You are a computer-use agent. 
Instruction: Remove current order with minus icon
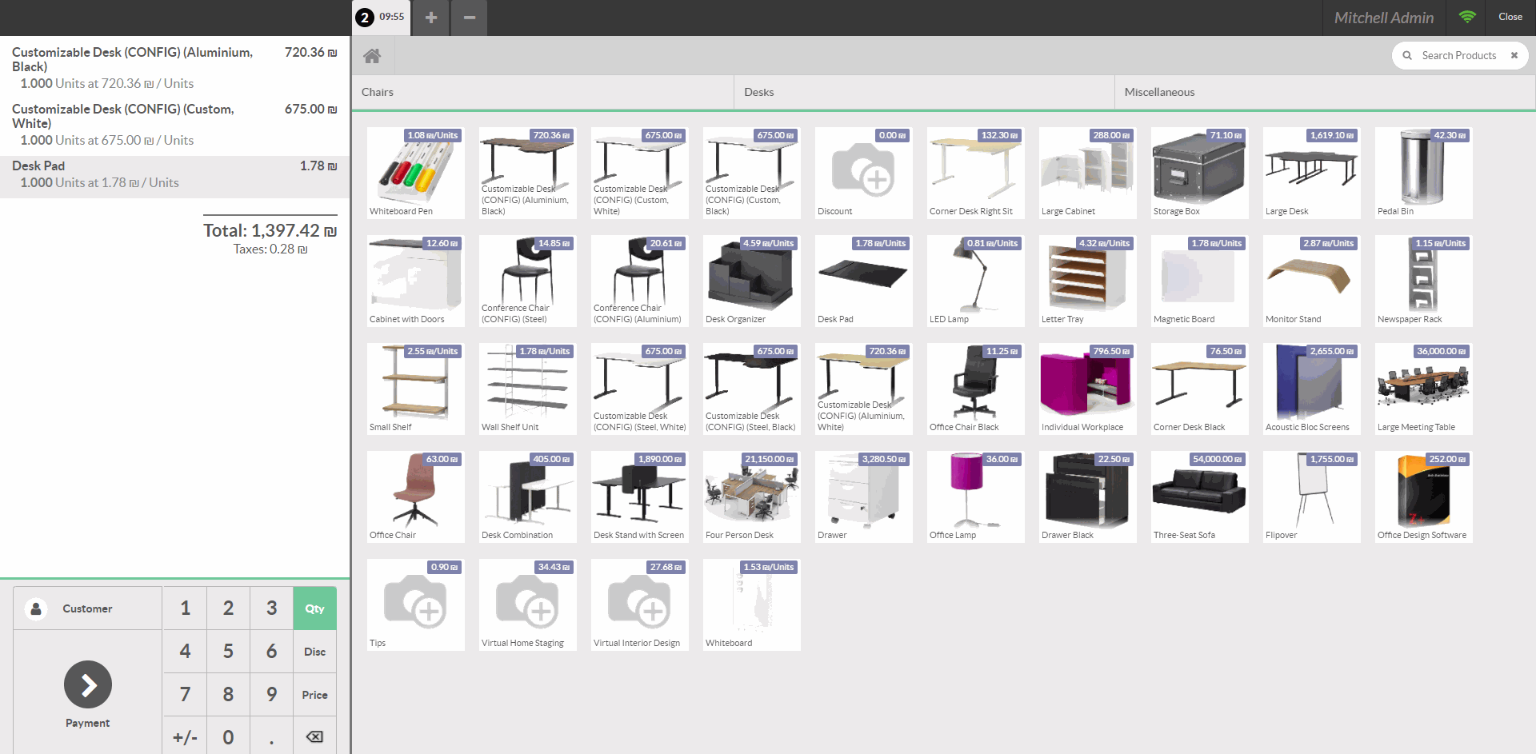(x=470, y=18)
